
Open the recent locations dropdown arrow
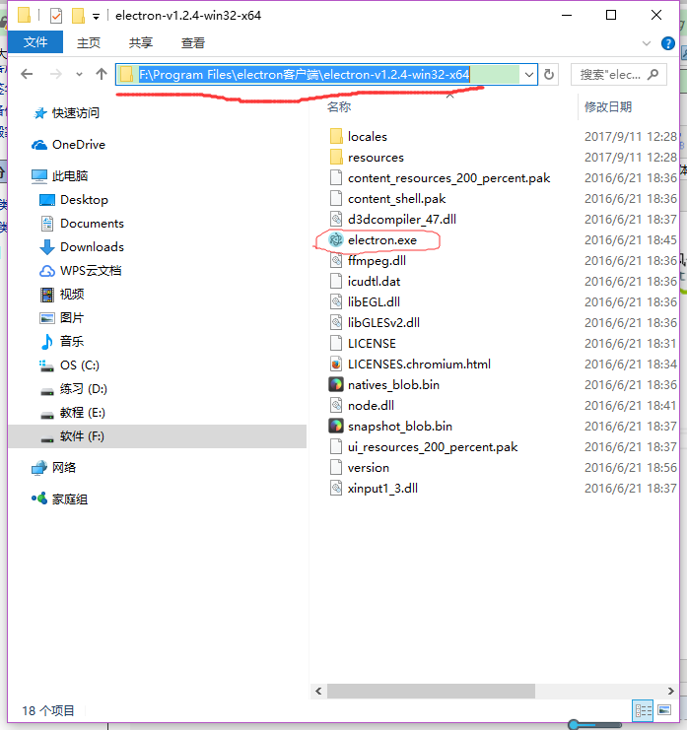79,75
